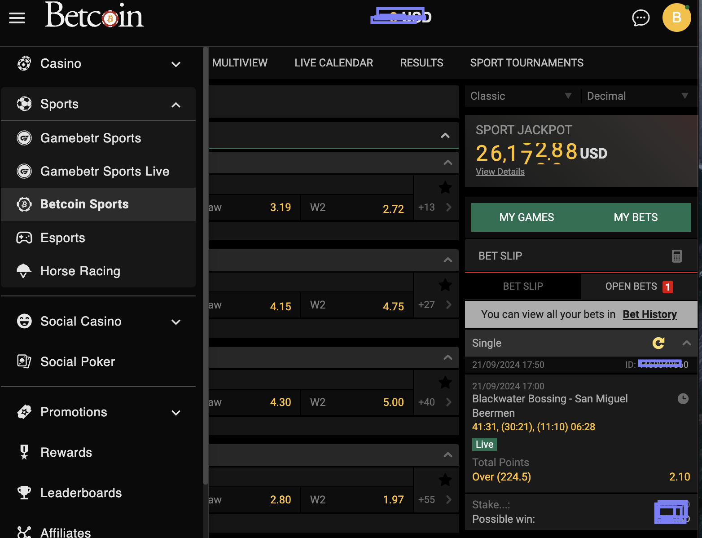This screenshot has height=538, width=702.
Task: Click the Promotions ticket icon
Action: point(24,412)
